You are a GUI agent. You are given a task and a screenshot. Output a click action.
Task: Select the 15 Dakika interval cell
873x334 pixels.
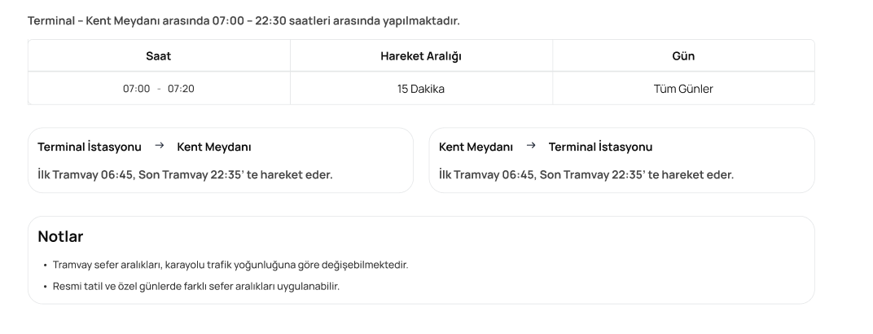(x=421, y=89)
